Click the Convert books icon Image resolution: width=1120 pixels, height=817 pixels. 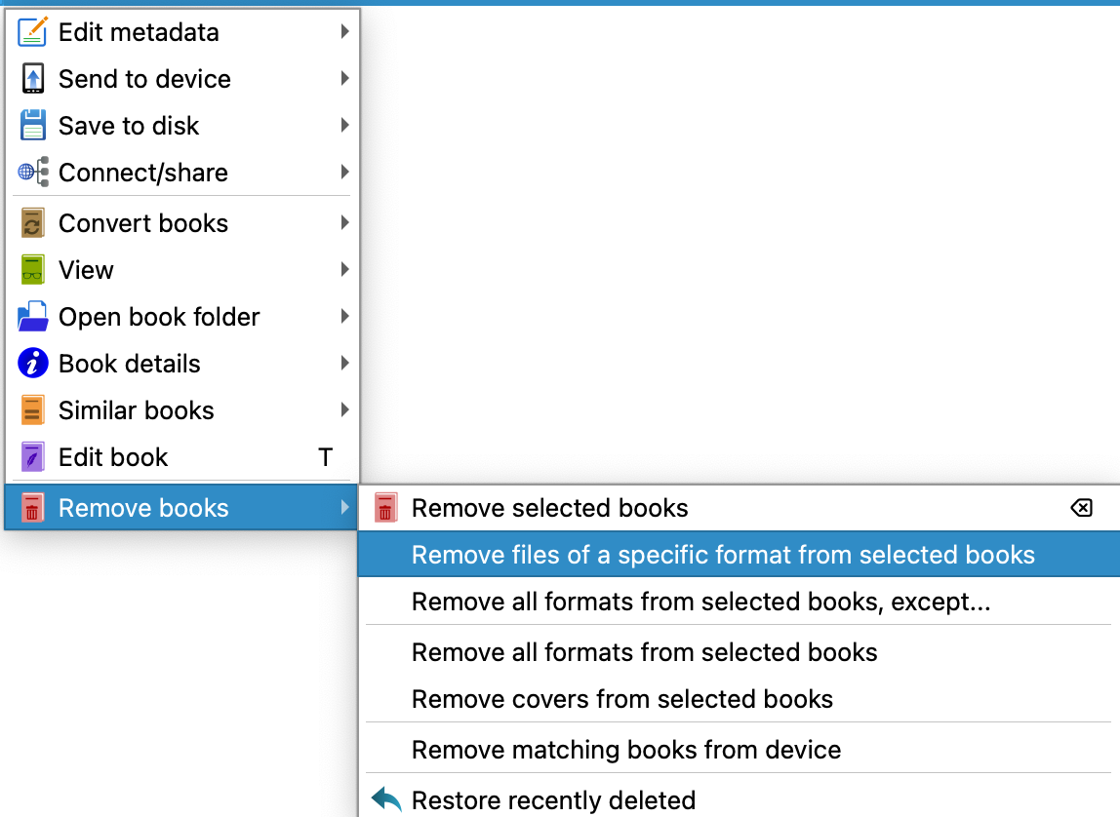pos(31,222)
